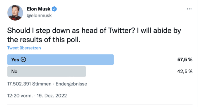Open the Elon Musk display name

point(39,9)
